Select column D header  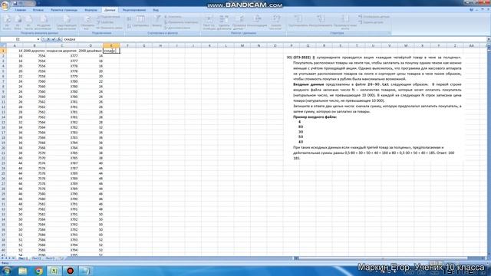pos(91,46)
